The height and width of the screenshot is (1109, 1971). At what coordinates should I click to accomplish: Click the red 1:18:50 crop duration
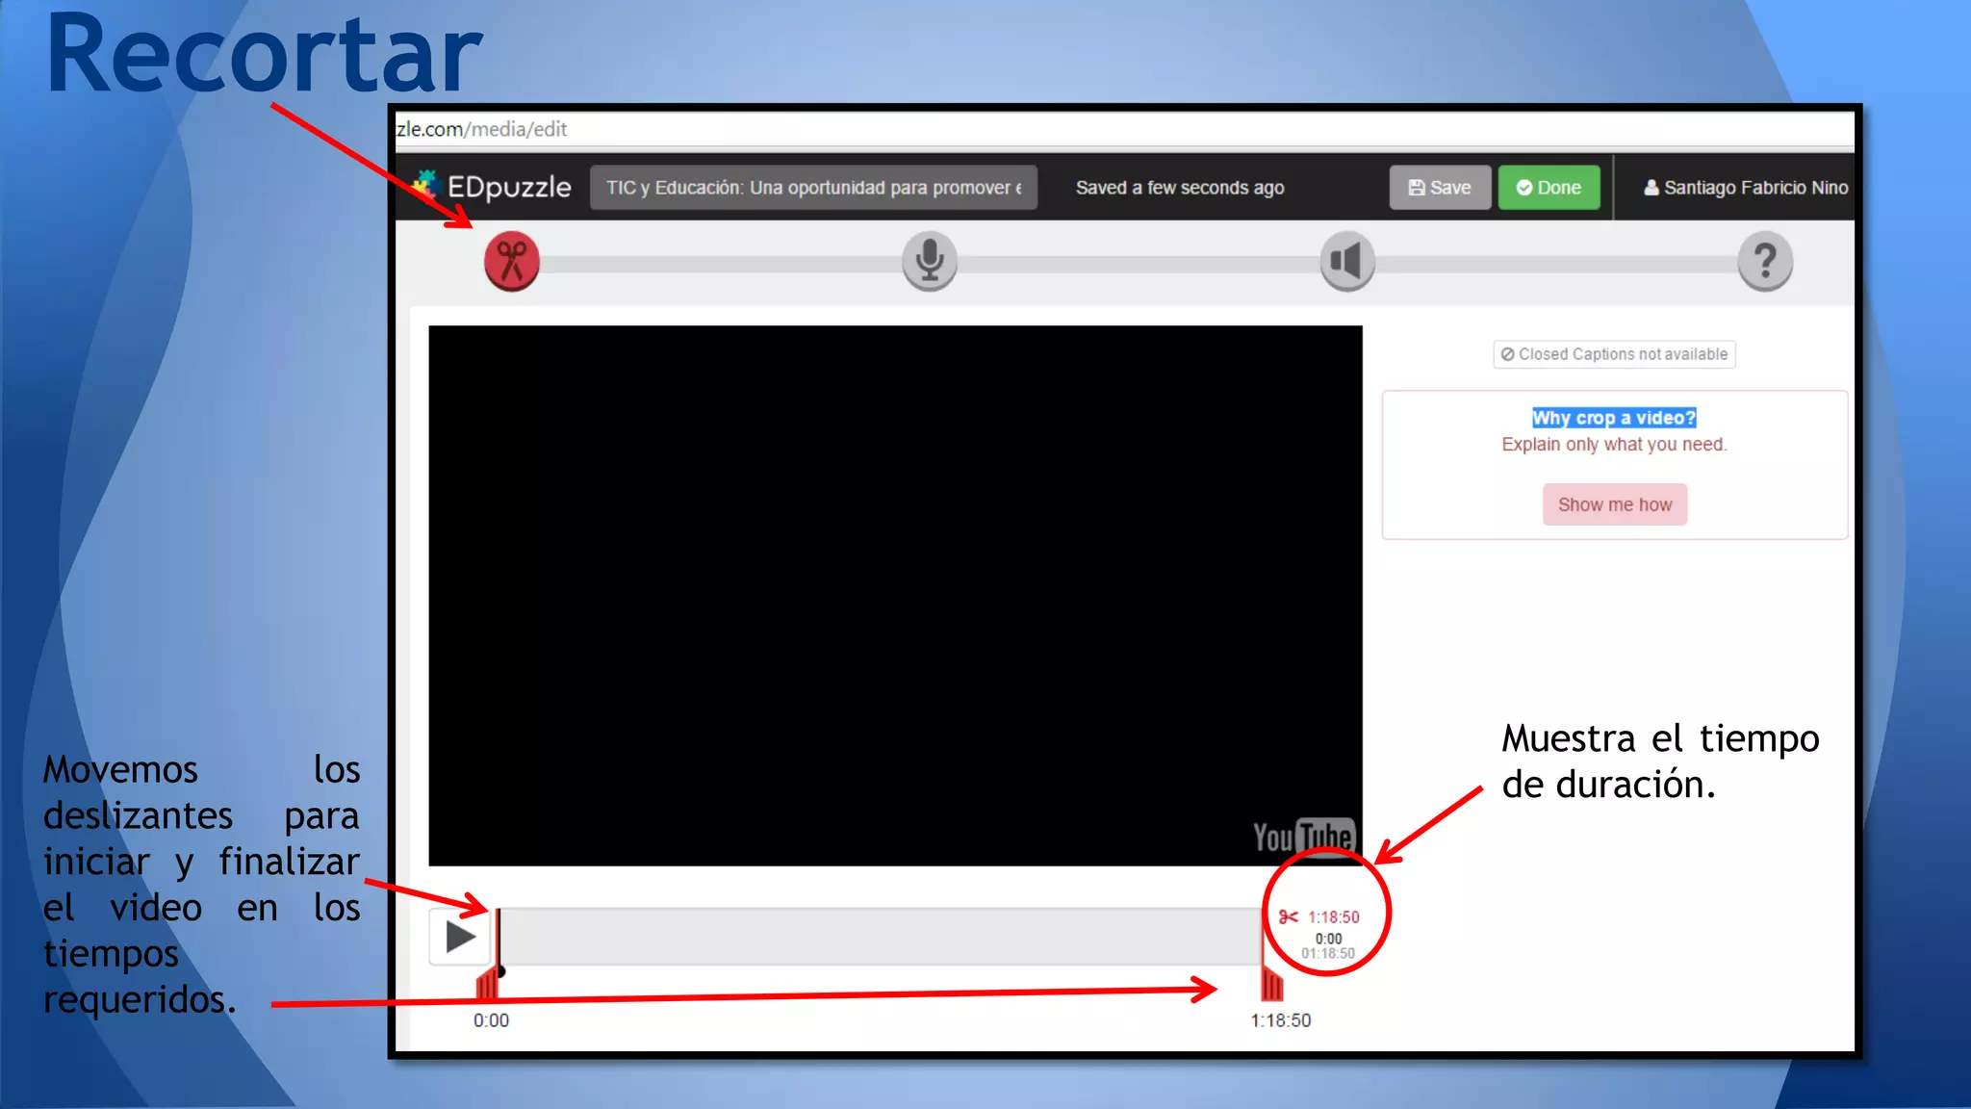pyautogui.click(x=1333, y=917)
